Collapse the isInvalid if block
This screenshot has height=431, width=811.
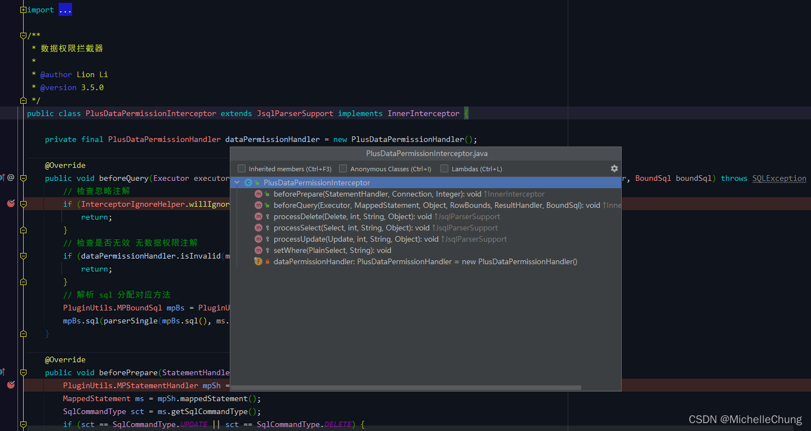(23, 256)
